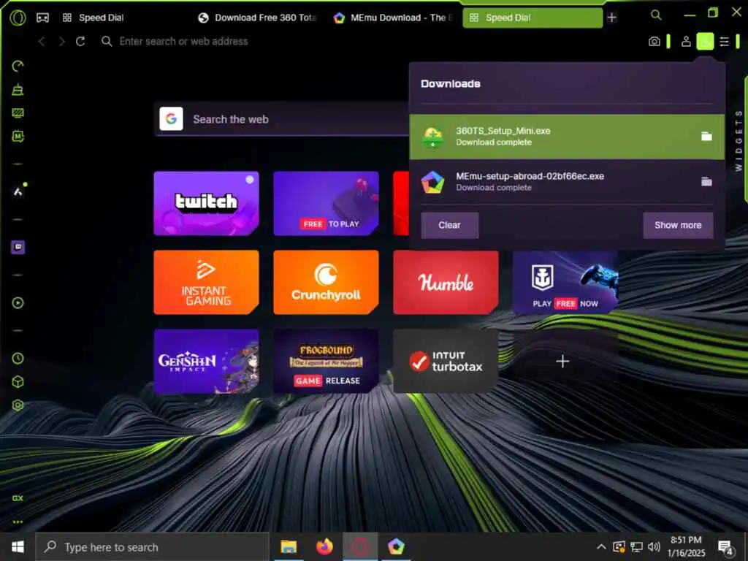Add a new speed dial site

(x=563, y=361)
